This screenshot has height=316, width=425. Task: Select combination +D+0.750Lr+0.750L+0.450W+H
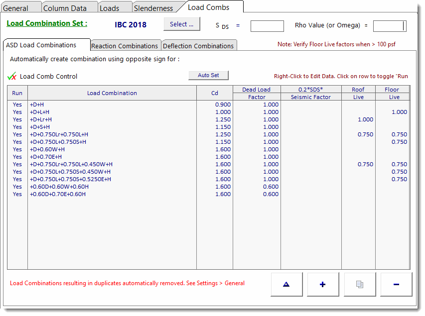71,164
